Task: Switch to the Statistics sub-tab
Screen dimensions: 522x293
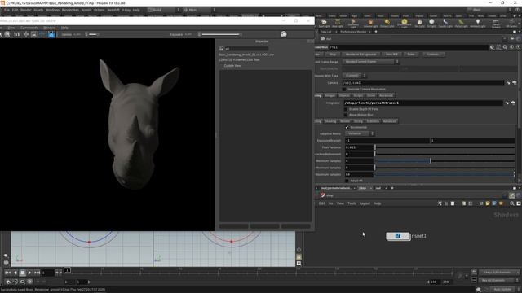Action: click(373, 121)
